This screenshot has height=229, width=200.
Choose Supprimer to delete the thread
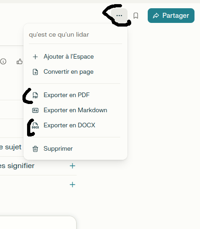pyautogui.click(x=75, y=149)
